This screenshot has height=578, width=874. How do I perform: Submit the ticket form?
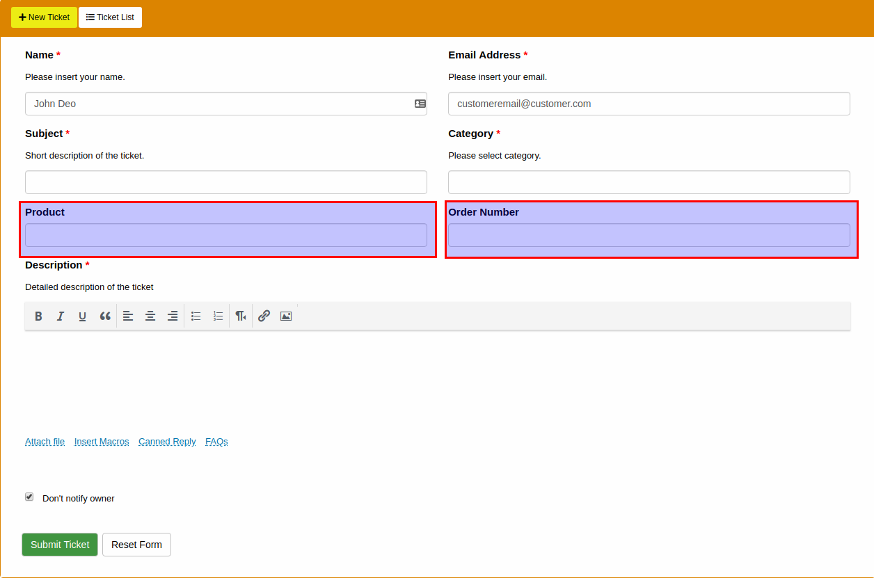[59, 545]
